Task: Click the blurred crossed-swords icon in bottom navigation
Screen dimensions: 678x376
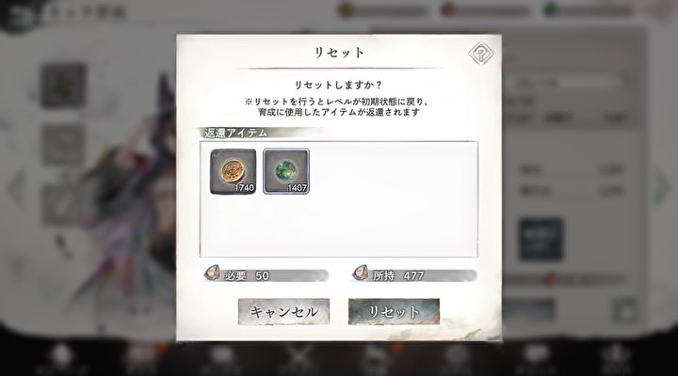Action: tap(299, 357)
